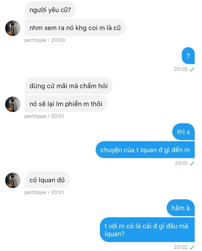Select 'chuyện của t lquan đ gì đến m' bubble
This screenshot has height=251, width=202.
click(145, 150)
